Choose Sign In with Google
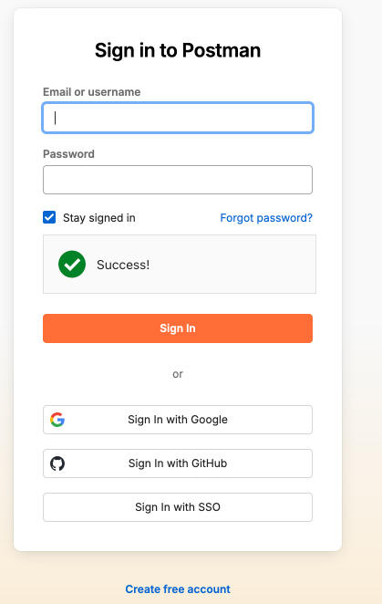The height and width of the screenshot is (604, 382). point(178,420)
